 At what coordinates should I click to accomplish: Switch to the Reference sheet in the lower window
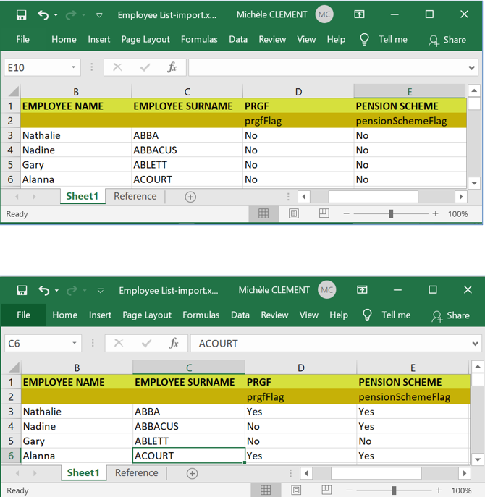tap(136, 472)
